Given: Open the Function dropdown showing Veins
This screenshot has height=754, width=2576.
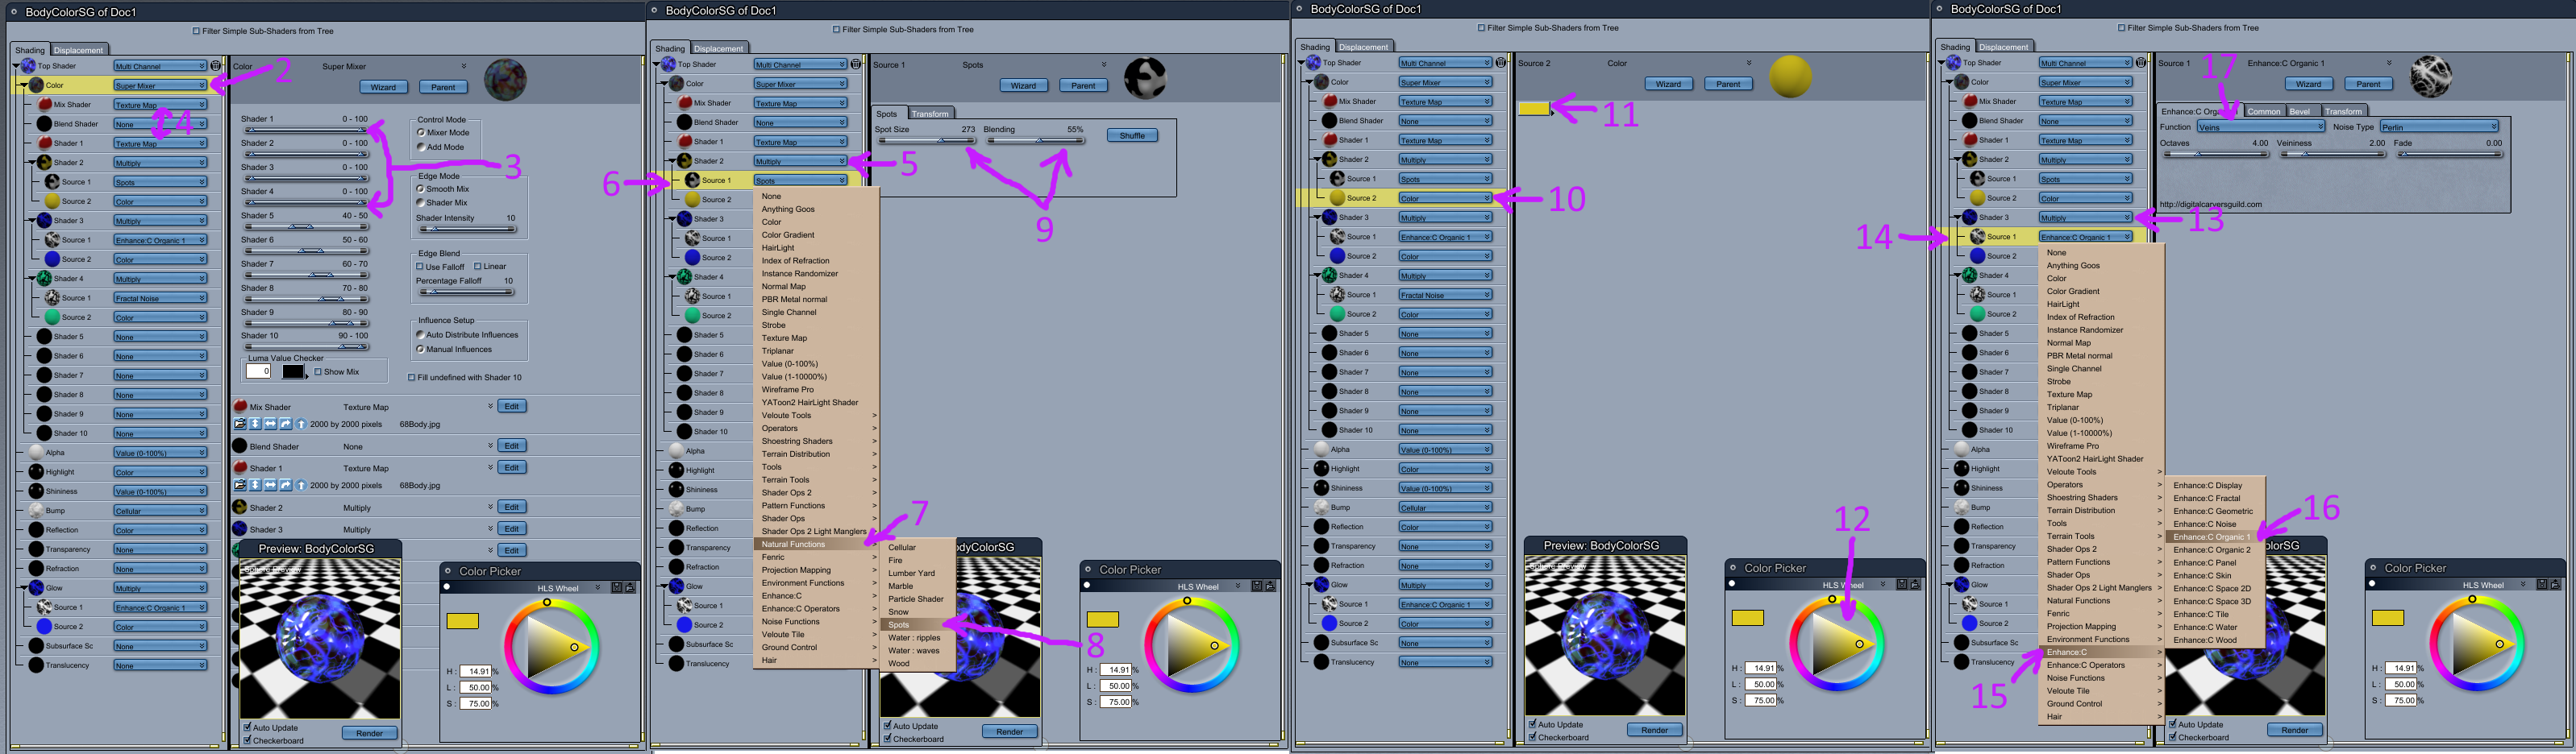Looking at the screenshot, I should pos(2260,126).
